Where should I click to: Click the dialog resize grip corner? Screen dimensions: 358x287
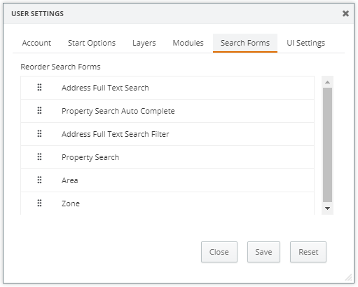point(349,277)
